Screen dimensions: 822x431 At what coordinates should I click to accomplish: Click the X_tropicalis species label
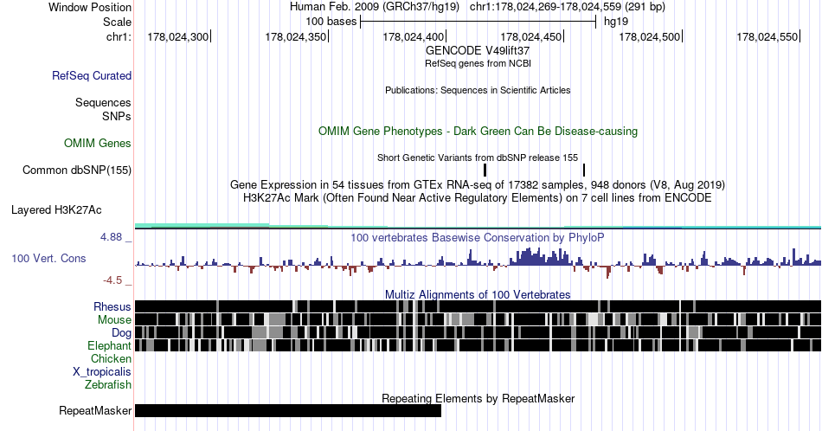pyautogui.click(x=102, y=372)
